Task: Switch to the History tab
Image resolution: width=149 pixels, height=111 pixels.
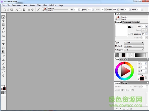Action: coord(124,83)
